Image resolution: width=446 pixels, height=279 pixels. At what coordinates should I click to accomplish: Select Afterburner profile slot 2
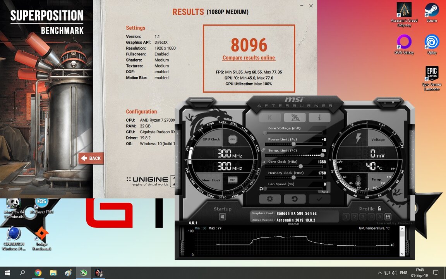click(354, 217)
